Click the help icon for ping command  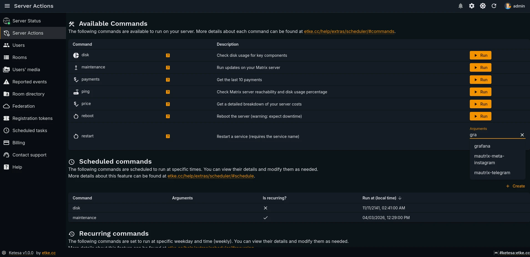(168, 92)
